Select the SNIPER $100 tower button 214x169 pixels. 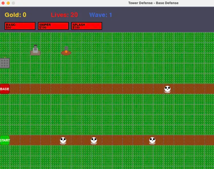point(53,26)
